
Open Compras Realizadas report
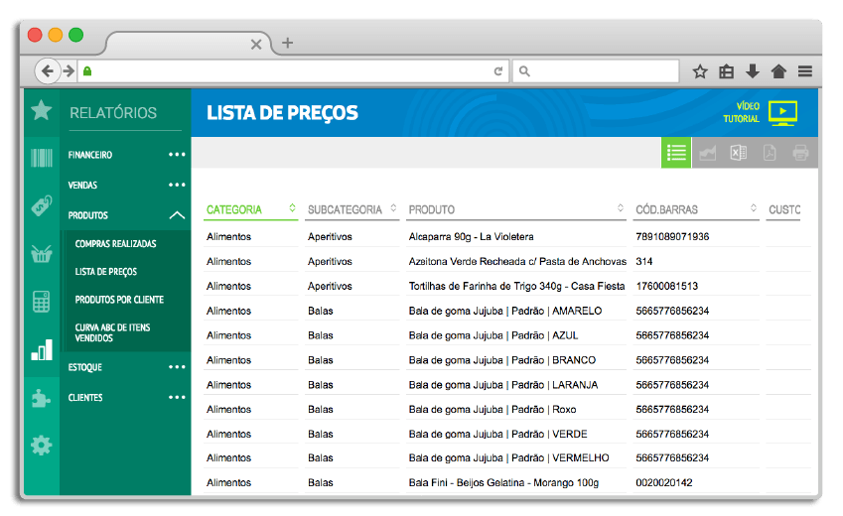click(x=115, y=243)
